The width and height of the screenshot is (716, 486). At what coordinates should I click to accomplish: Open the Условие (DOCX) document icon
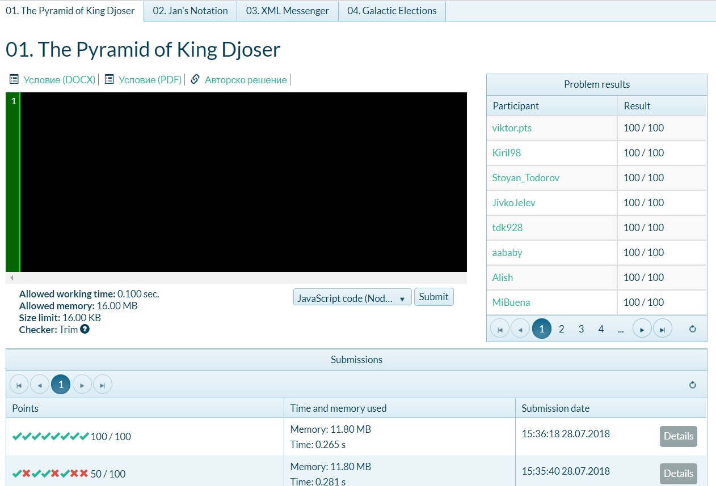(x=14, y=79)
